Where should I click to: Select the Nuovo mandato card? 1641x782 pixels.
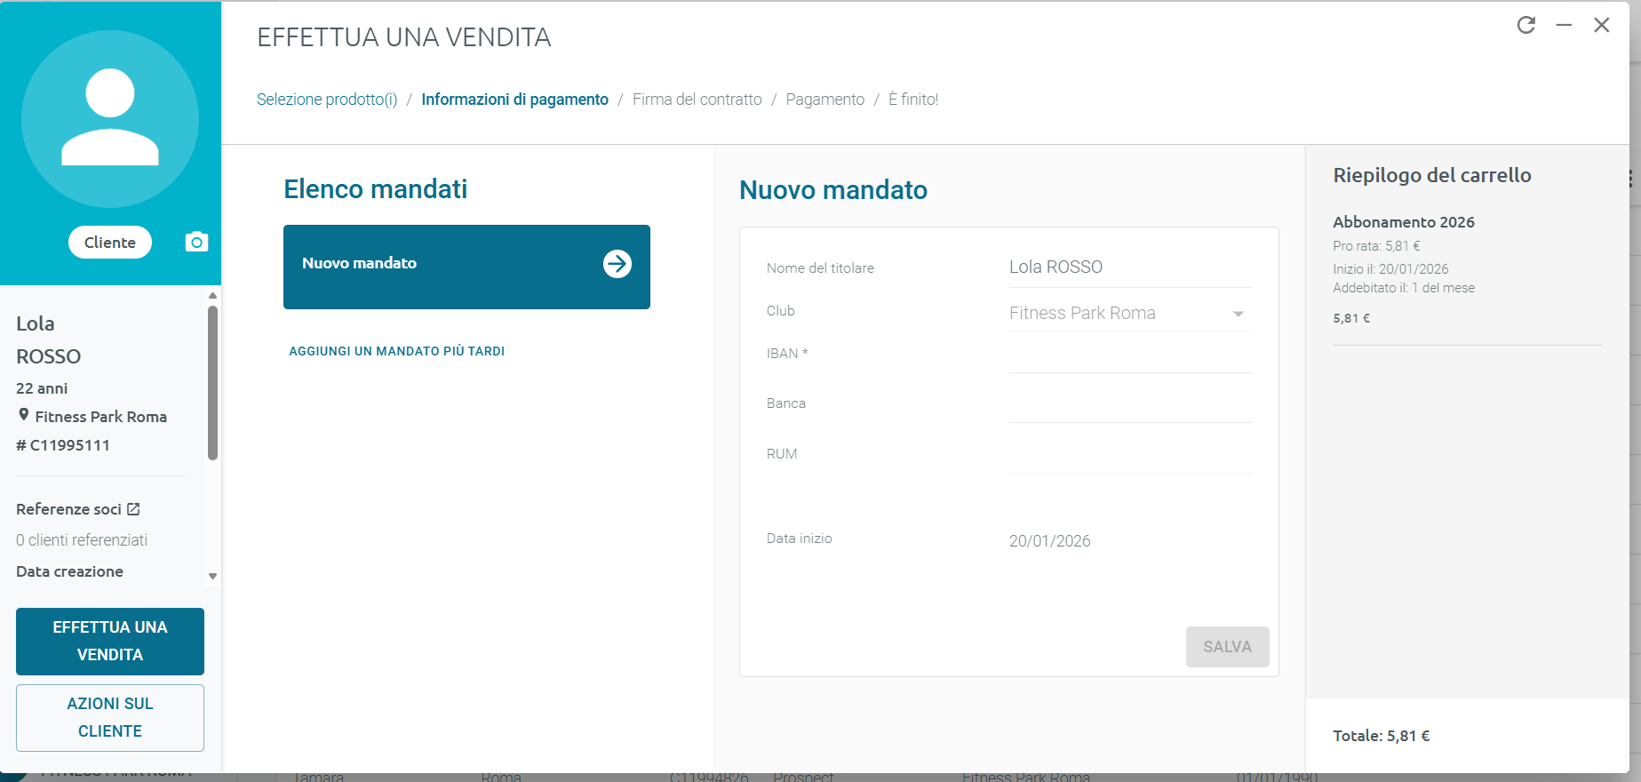pos(466,267)
